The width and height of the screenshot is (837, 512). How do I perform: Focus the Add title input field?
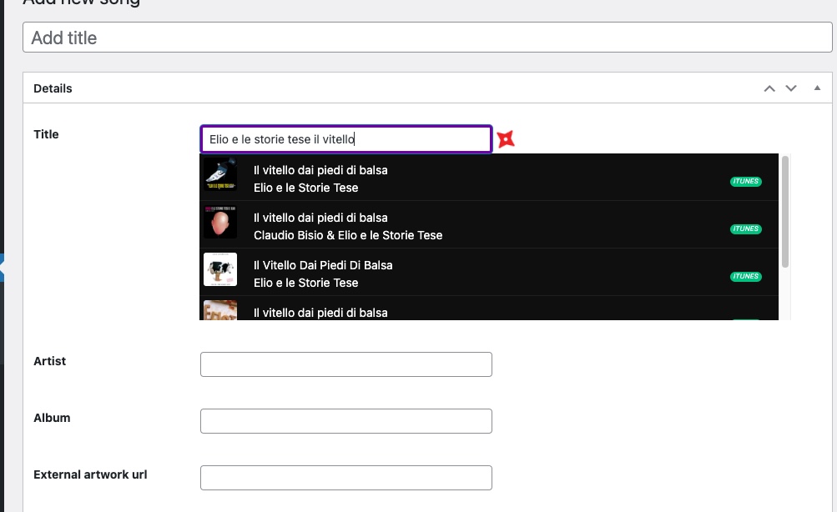(427, 38)
